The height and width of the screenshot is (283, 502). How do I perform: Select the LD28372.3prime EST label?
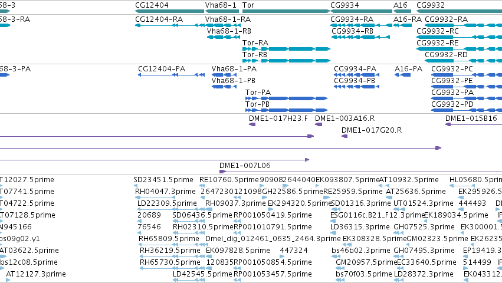[x=424, y=274]
